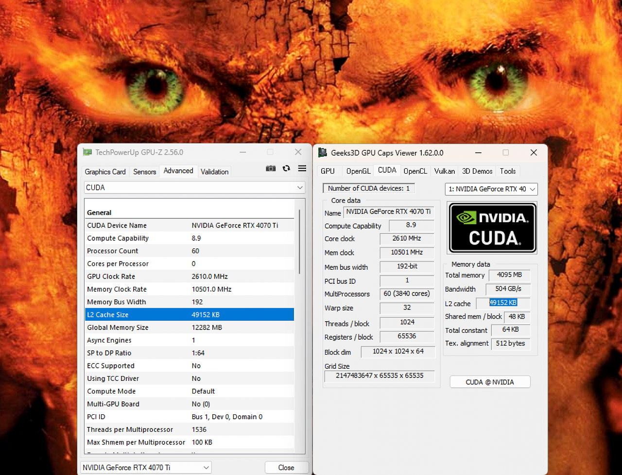622x475 pixels.
Task: Select the Processor Count row
Action: click(x=190, y=251)
